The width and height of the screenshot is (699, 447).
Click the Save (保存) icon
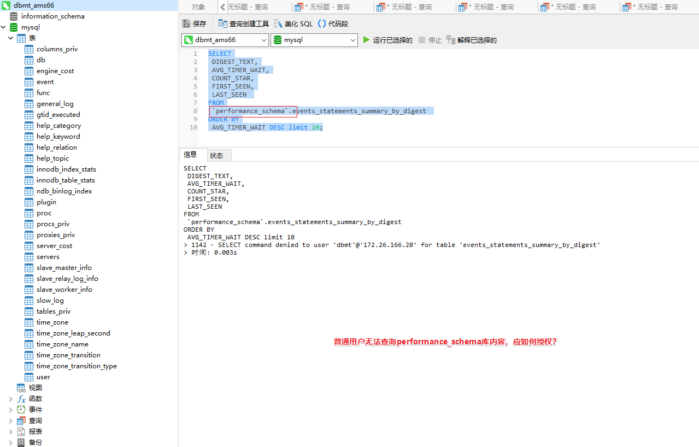pyautogui.click(x=186, y=23)
